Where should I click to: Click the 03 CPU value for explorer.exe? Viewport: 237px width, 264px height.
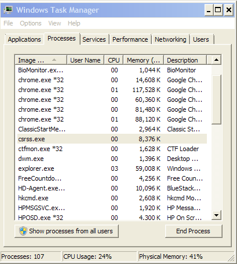point(114,168)
